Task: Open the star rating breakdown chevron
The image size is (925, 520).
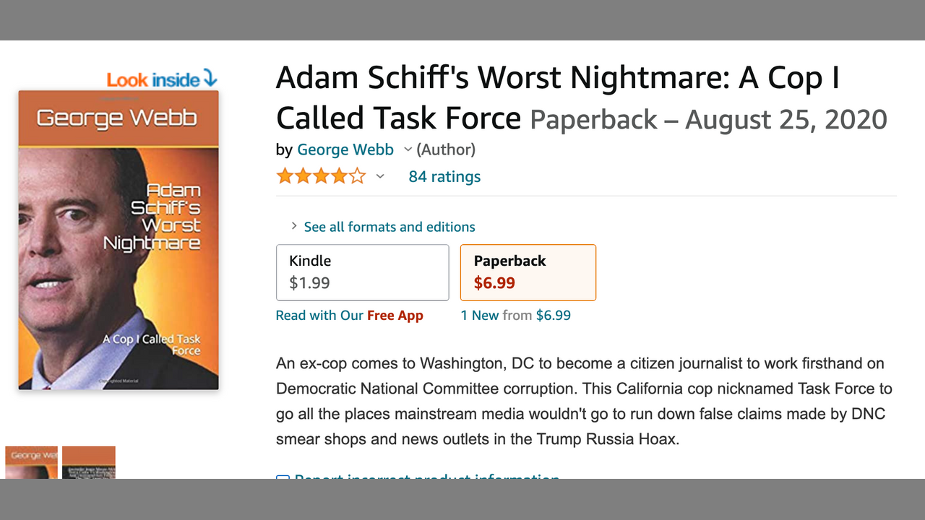Action: tap(380, 176)
